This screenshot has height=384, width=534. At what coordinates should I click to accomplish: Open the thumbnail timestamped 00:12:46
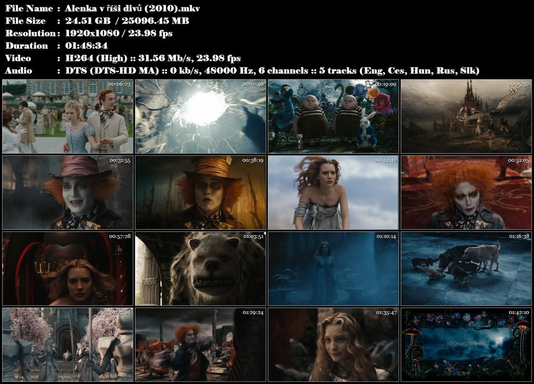(x=201, y=116)
